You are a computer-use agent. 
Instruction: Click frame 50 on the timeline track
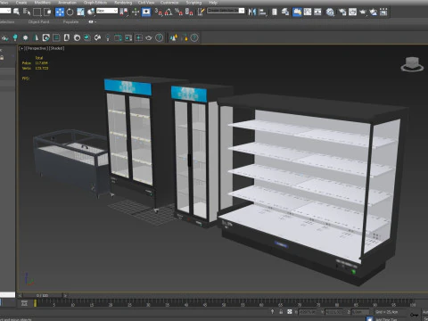pyautogui.click(x=224, y=302)
